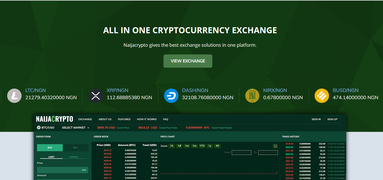Click the Price input field
Image resolution: width=383 pixels, height=180 pixels.
63,170
